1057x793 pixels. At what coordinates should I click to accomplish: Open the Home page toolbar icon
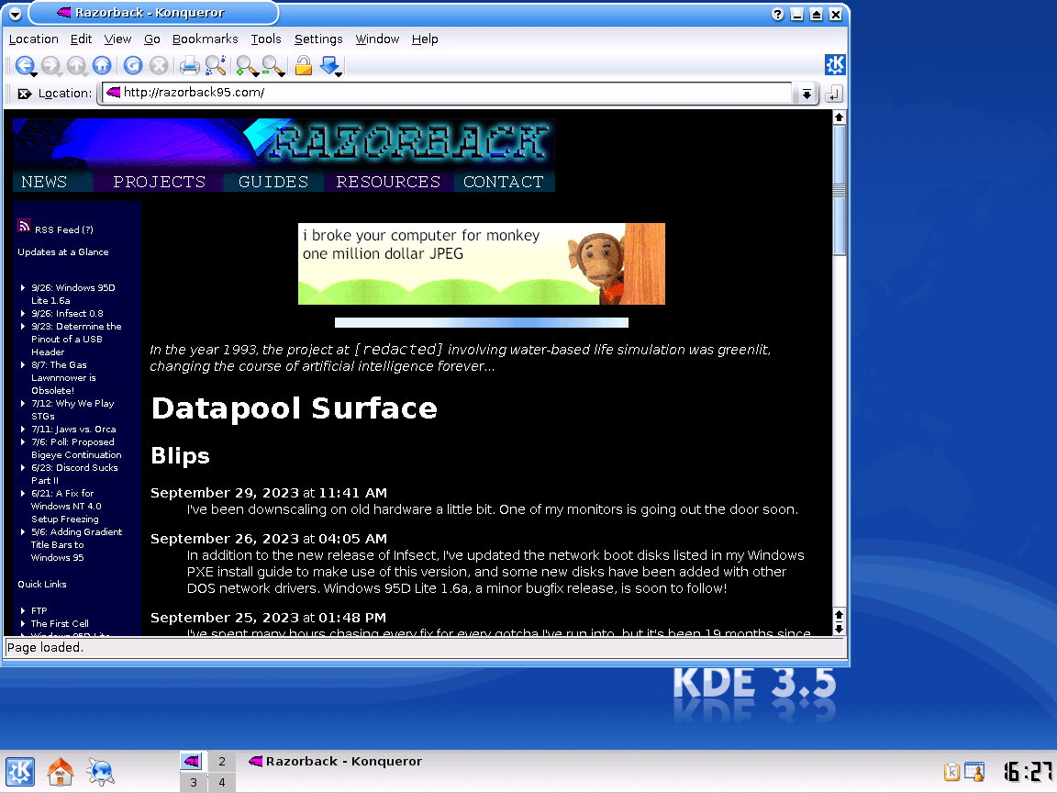point(102,65)
